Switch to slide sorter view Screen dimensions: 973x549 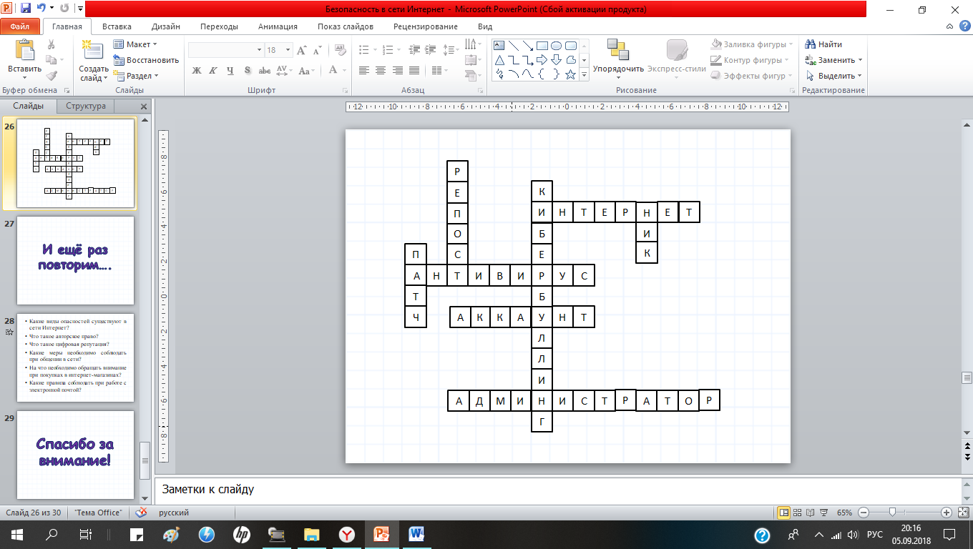pyautogui.click(x=800, y=513)
